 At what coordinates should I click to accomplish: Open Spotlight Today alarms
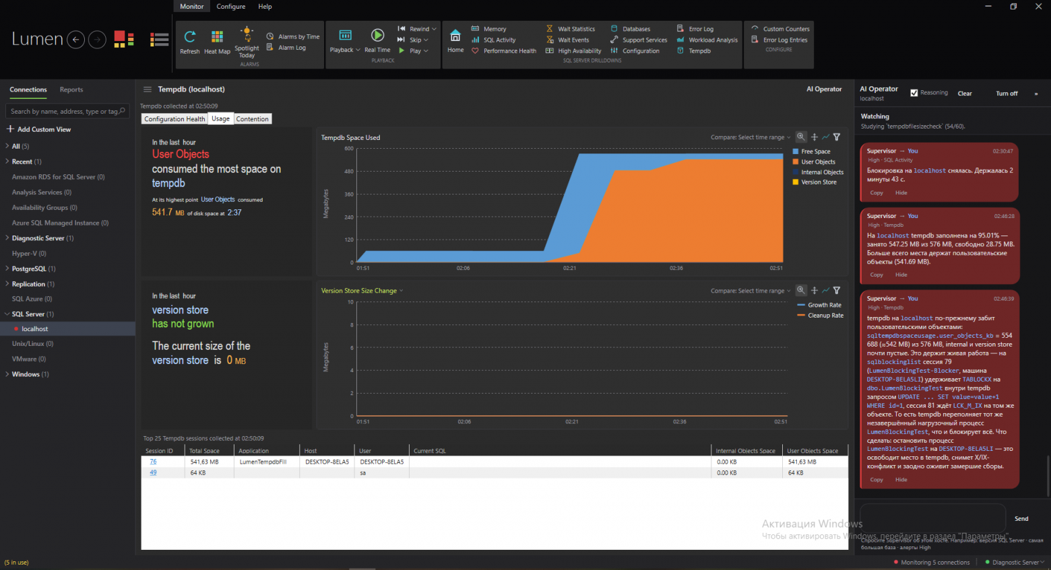[x=247, y=42]
